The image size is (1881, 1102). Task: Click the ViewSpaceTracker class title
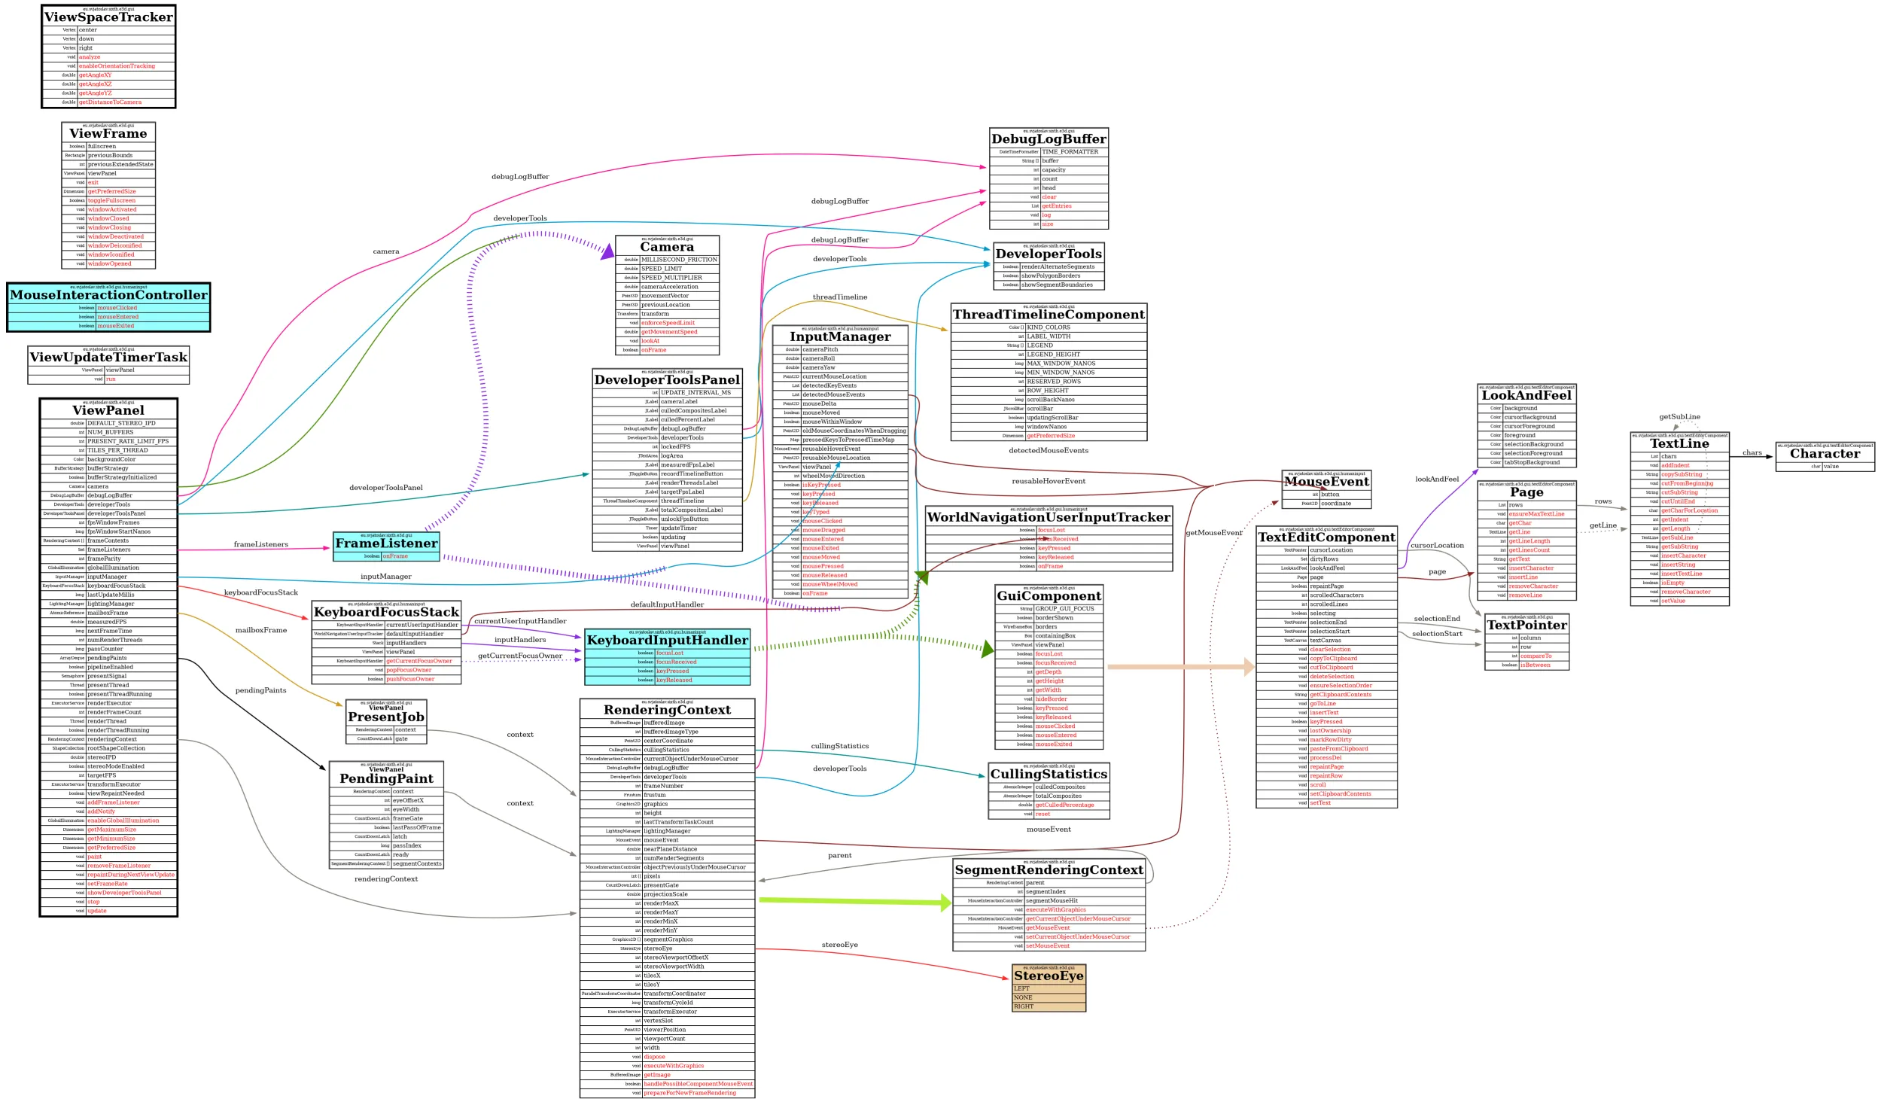[x=108, y=17]
